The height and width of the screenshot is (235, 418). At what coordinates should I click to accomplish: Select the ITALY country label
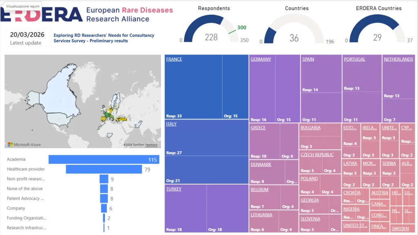click(171, 124)
